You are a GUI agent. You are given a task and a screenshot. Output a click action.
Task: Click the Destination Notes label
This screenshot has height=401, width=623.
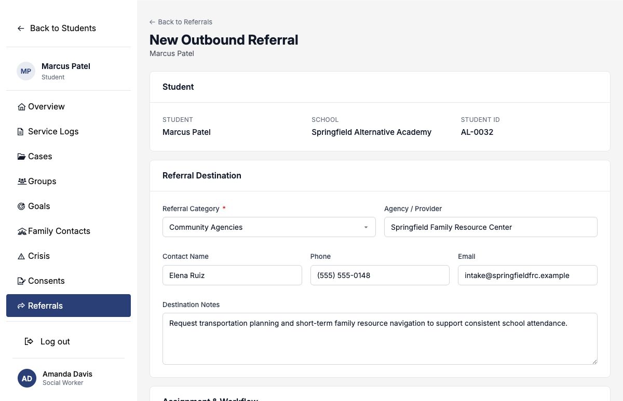[x=191, y=305]
